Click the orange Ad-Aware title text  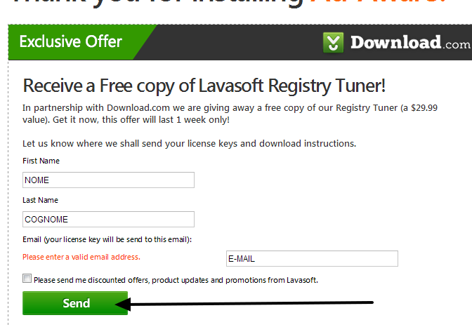point(378,3)
